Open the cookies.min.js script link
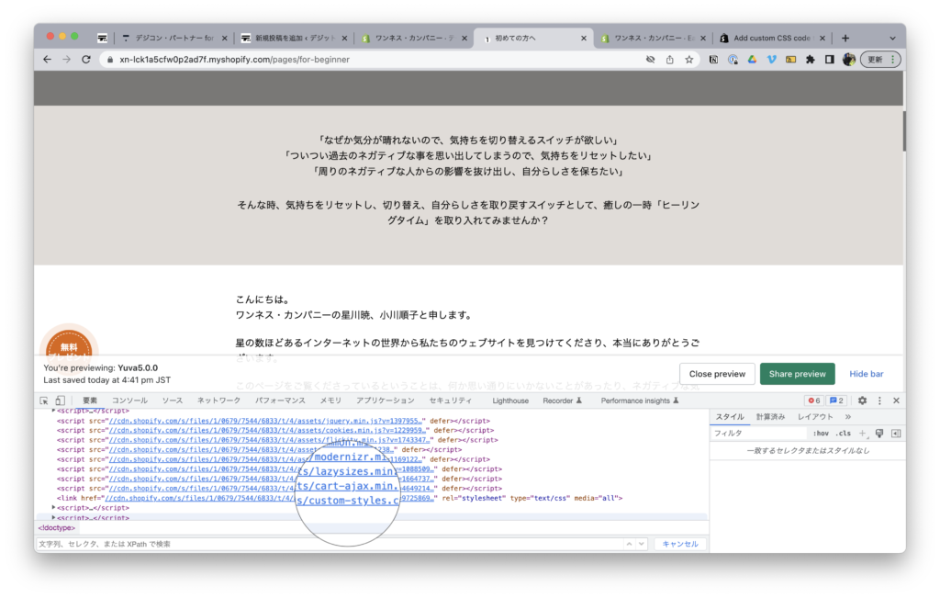The image size is (940, 598). 267,430
